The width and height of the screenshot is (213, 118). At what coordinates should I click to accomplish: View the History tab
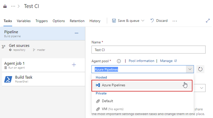click(95, 21)
